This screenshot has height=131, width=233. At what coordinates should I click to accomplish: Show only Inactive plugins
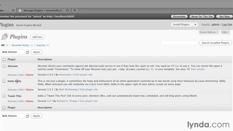pyautogui.click(x=41, y=45)
